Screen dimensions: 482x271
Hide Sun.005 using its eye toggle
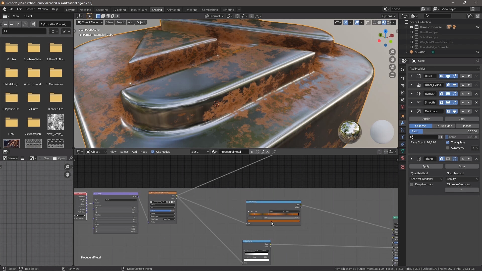477,52
